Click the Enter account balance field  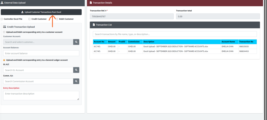pyautogui.click(x=41, y=53)
